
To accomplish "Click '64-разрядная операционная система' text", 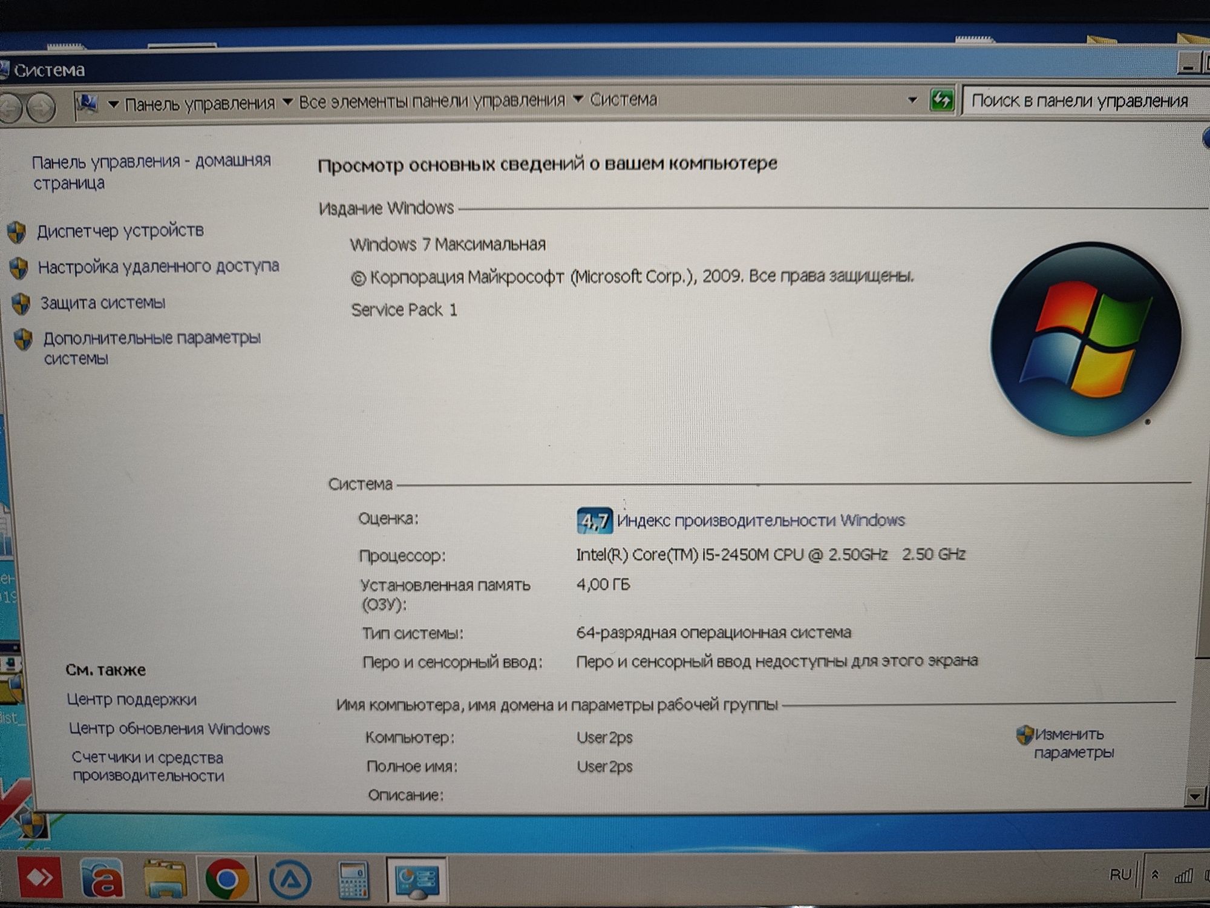I will pos(714,633).
